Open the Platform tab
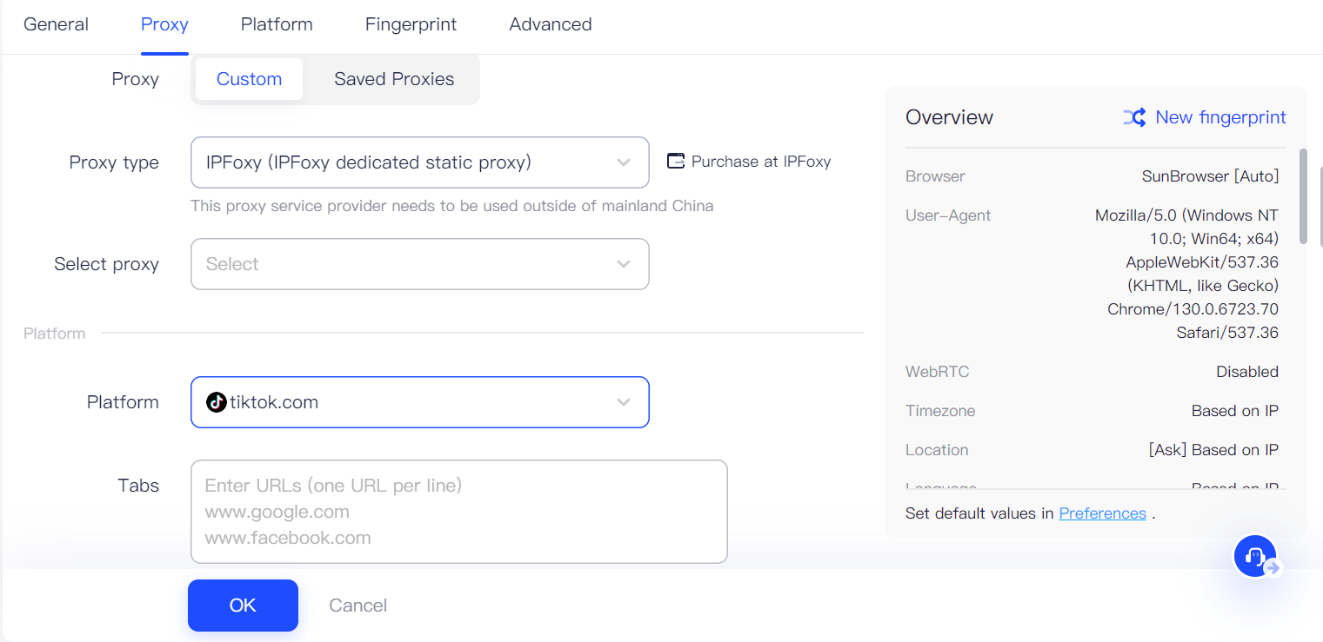Screen dimensions: 1323x642 [277, 24]
